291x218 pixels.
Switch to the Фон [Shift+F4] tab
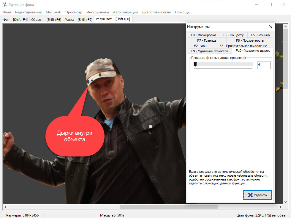pyautogui.click(x=15, y=20)
